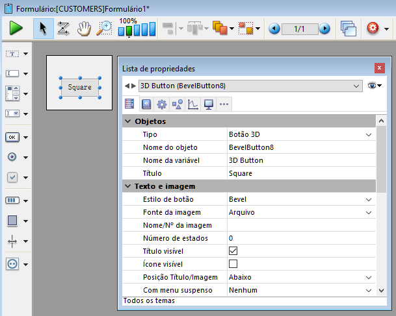Select the rectangle shape tool
The image size is (396, 316).
[x=12, y=221]
